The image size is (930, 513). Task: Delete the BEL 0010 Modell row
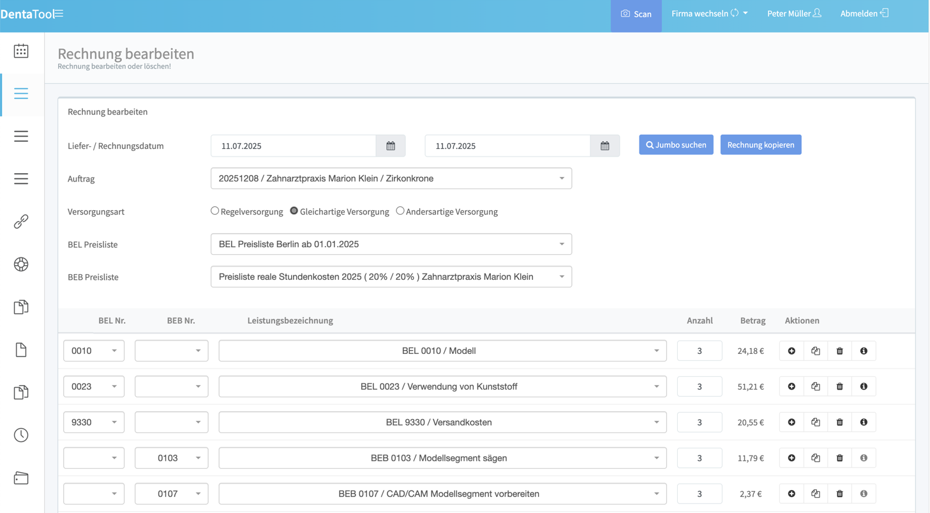coord(839,351)
